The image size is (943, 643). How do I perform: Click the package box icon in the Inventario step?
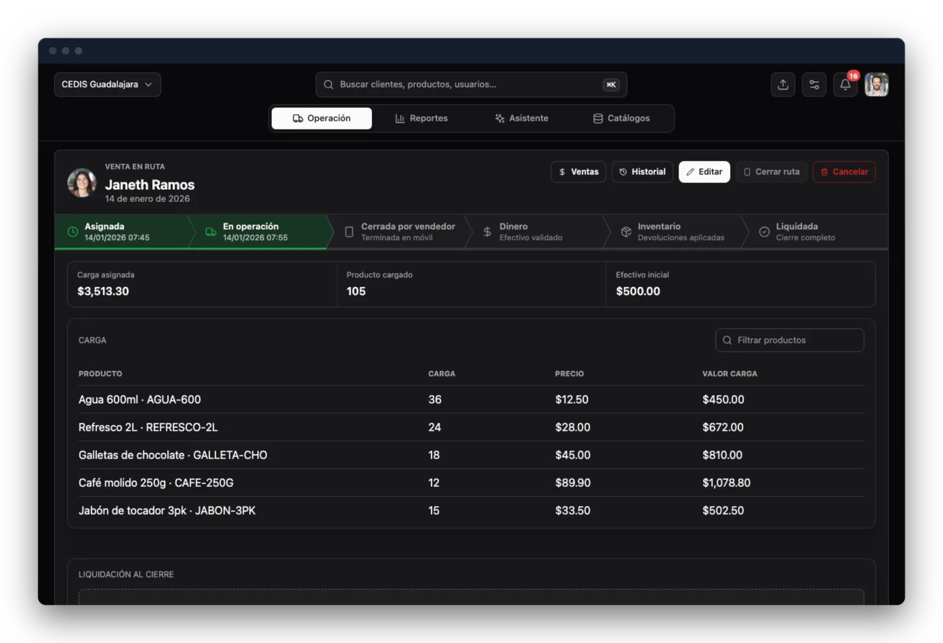click(x=626, y=232)
